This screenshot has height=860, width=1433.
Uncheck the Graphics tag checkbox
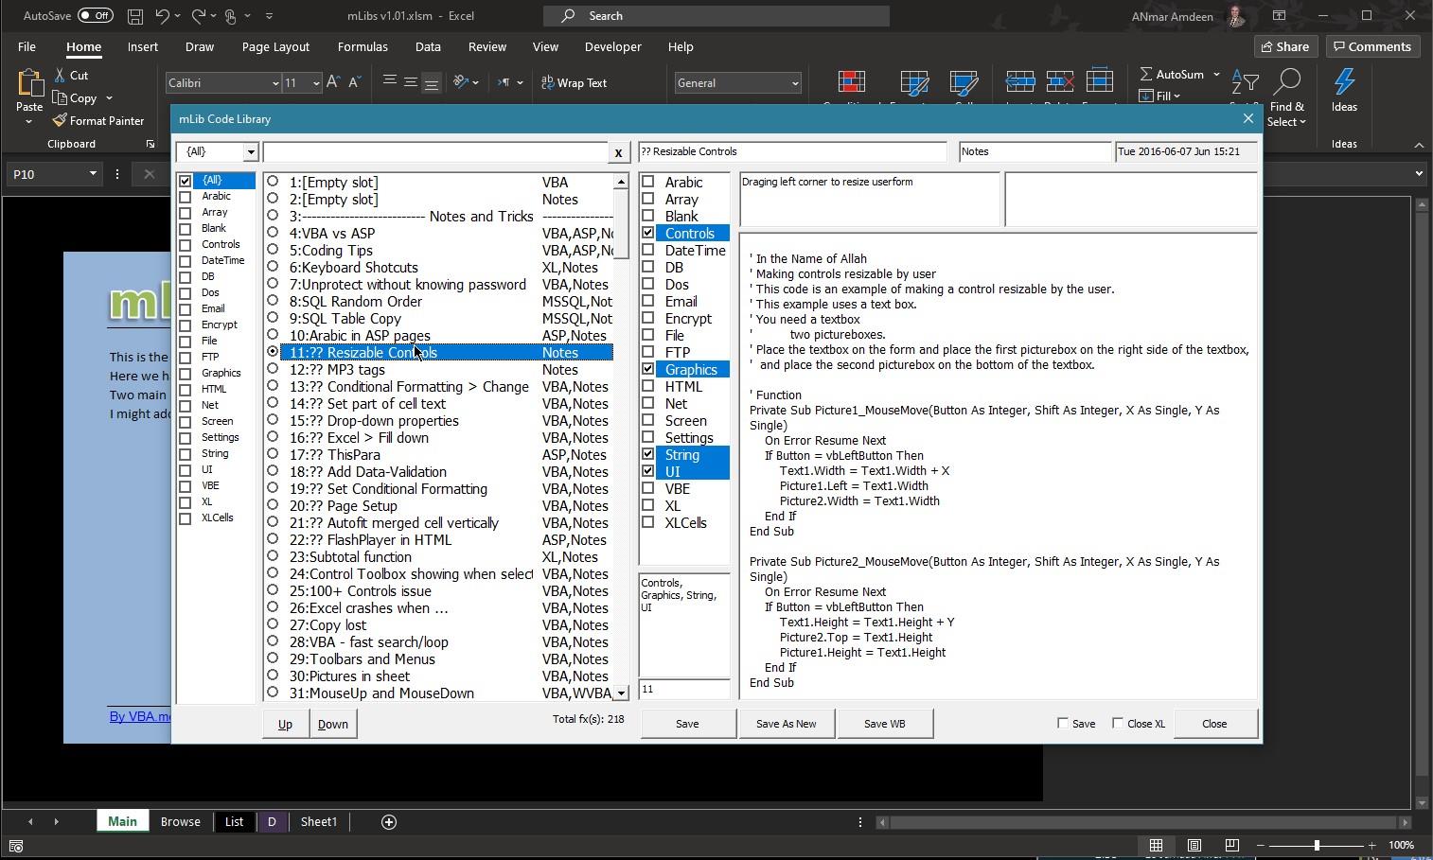click(648, 370)
